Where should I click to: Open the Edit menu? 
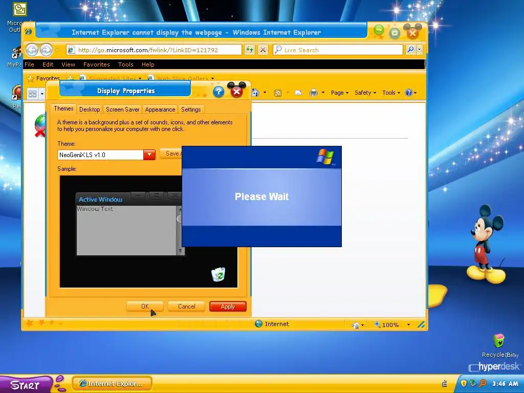click(48, 64)
